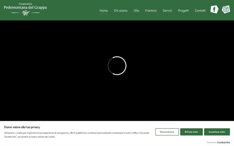Open the Facebook page icon
The image size is (234, 146).
(x=214, y=9)
